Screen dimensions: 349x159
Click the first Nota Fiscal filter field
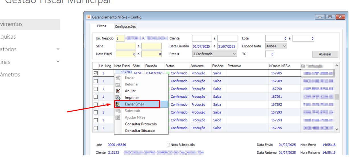pyautogui.click(x=126, y=54)
